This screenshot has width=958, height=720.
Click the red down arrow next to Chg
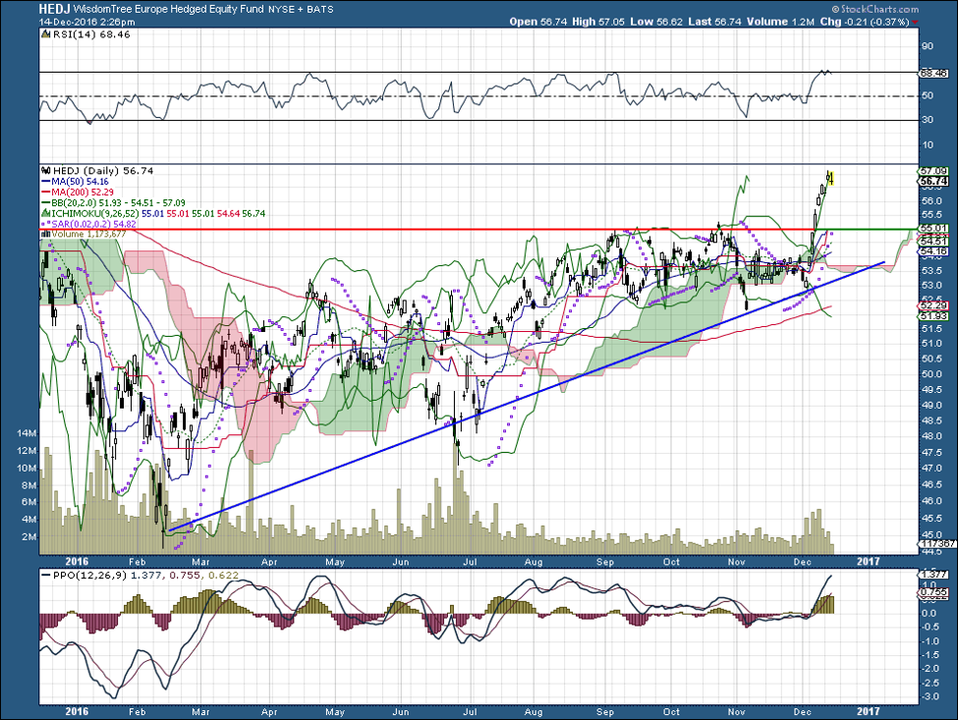914,22
